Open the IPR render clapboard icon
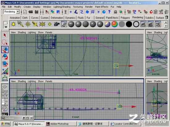This screenshot has width=170, height=127. tap(151, 24)
